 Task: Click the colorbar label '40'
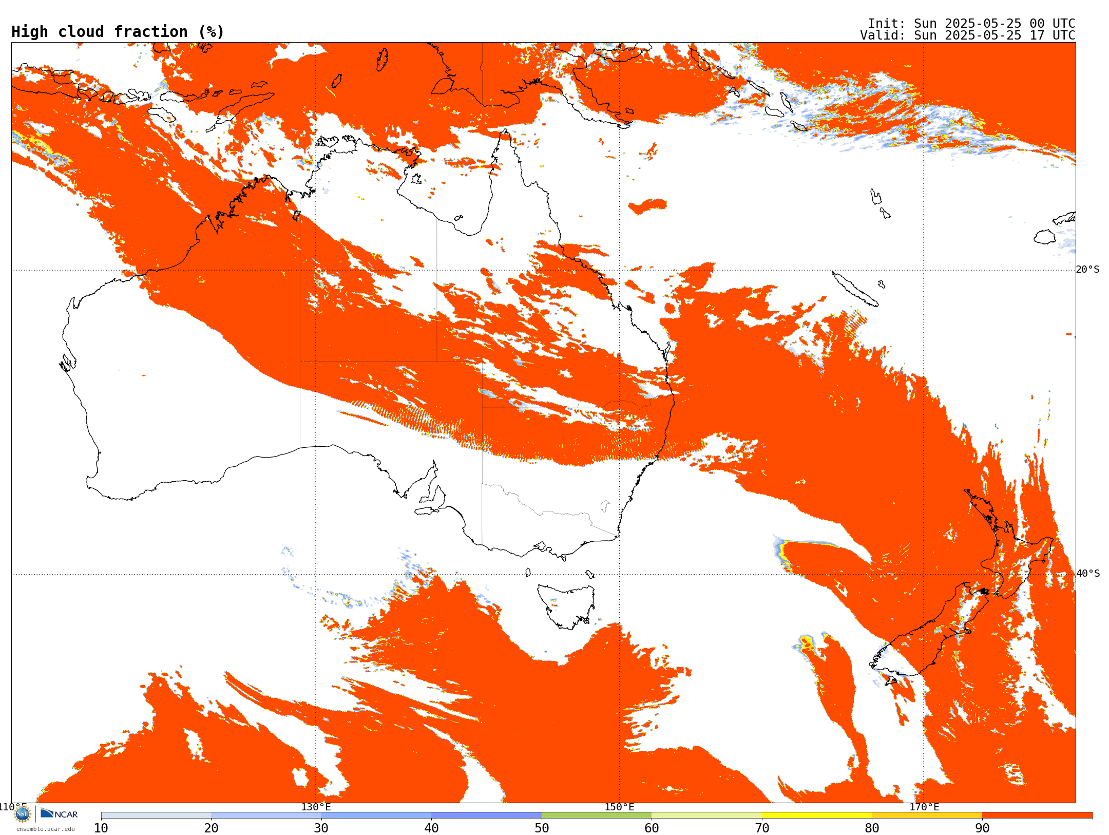(431, 828)
